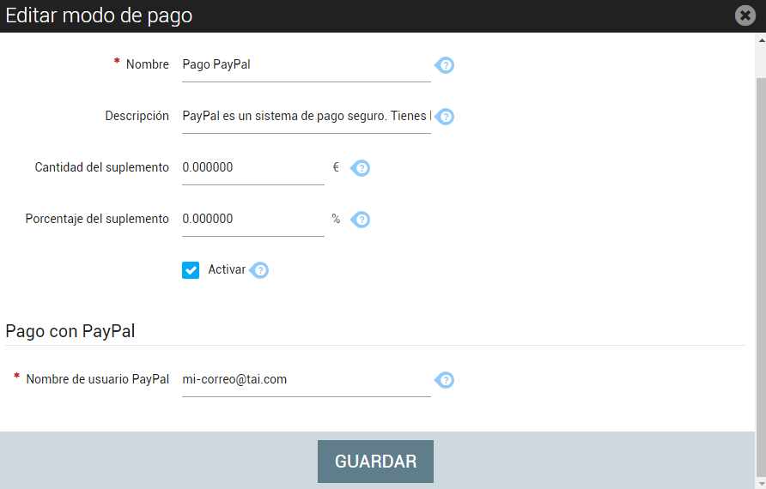Click the Descripción label
Viewport: 766px width, 489px height.
[137, 116]
